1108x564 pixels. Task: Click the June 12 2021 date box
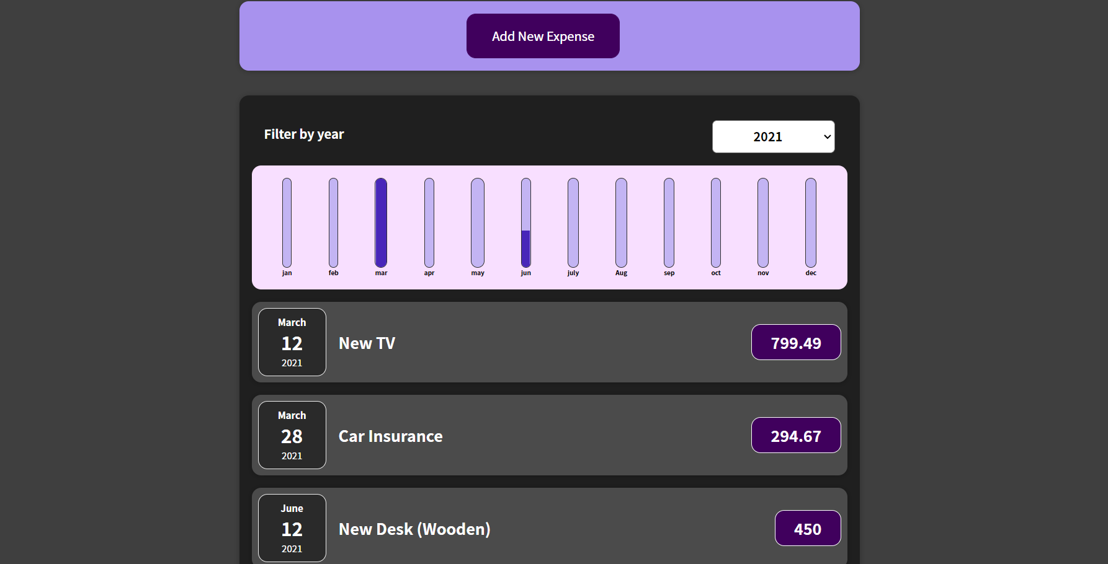coord(292,528)
